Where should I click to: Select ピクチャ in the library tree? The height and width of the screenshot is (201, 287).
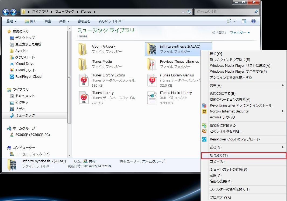click(x=22, y=103)
